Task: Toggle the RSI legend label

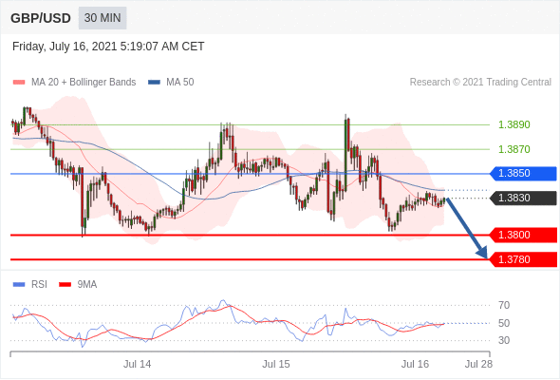Action: tap(39, 285)
